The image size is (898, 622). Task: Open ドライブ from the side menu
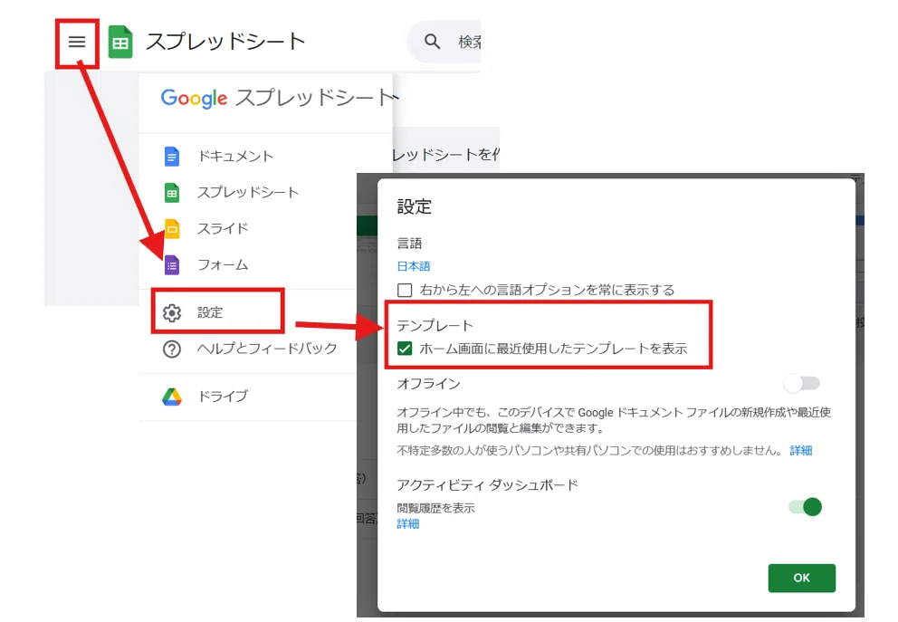(x=223, y=396)
